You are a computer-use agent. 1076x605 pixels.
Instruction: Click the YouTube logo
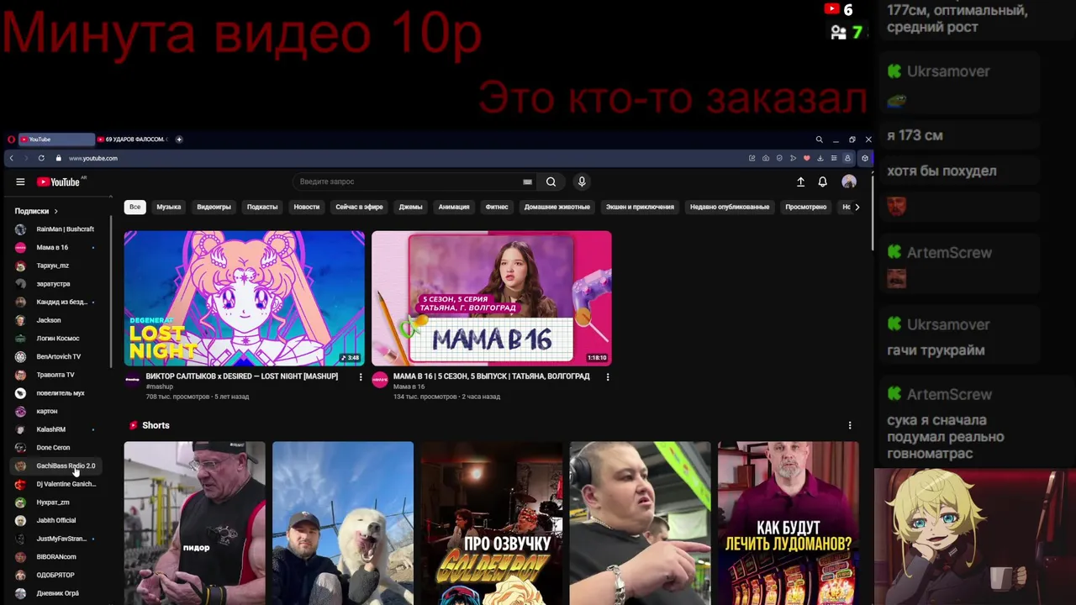58,181
